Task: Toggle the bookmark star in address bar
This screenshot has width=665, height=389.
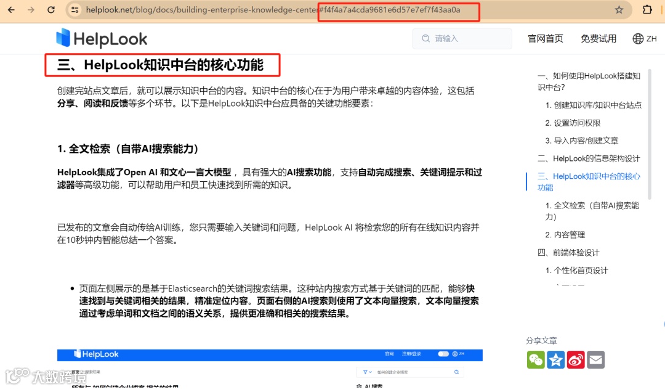Action: coord(619,10)
